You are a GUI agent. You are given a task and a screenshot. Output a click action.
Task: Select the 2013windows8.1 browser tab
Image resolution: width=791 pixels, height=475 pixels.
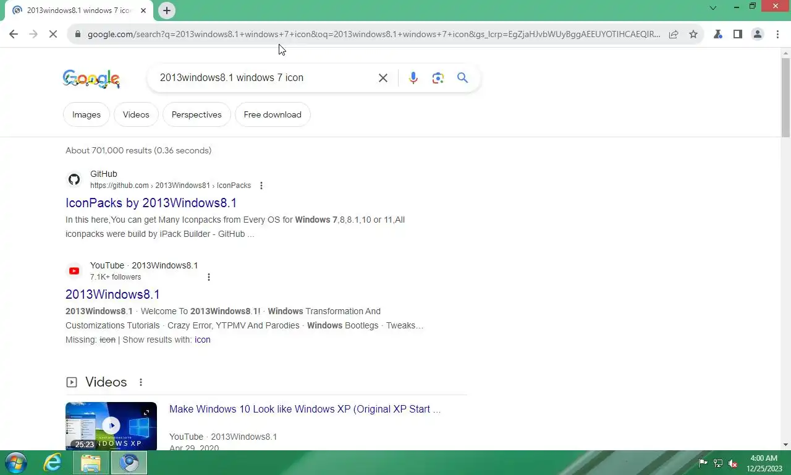click(77, 11)
